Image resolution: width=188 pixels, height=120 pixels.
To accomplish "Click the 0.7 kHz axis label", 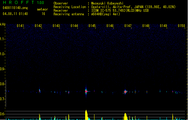I will point(2,99).
